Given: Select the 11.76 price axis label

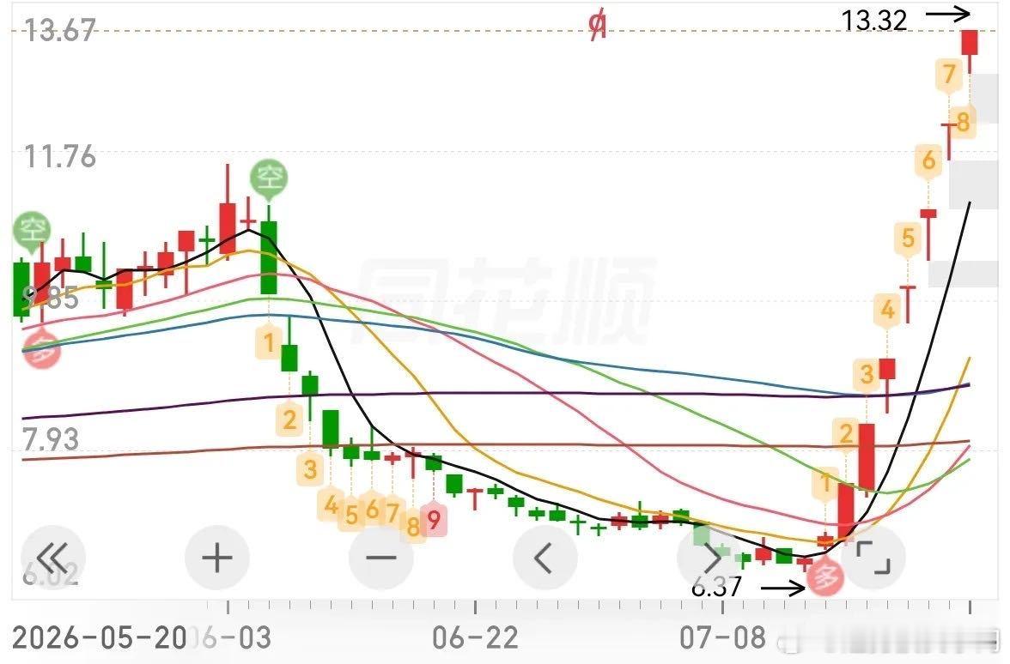Looking at the screenshot, I should pyautogui.click(x=59, y=156).
